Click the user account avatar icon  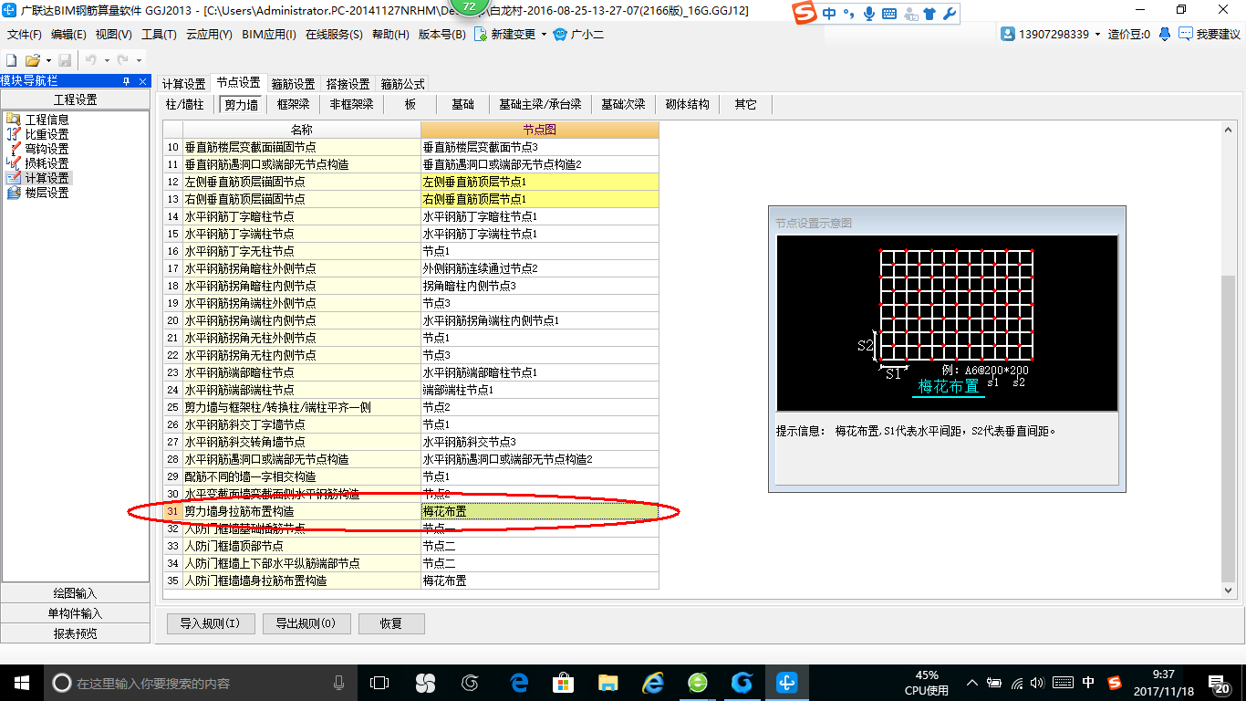coord(1008,35)
